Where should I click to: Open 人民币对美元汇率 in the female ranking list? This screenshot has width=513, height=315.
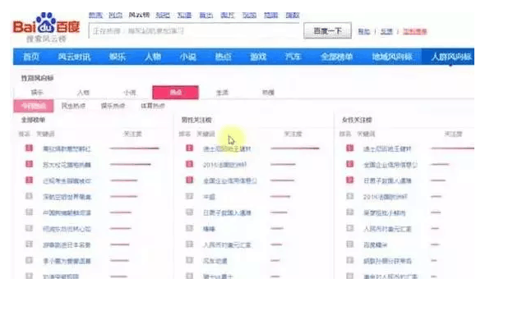(x=387, y=229)
